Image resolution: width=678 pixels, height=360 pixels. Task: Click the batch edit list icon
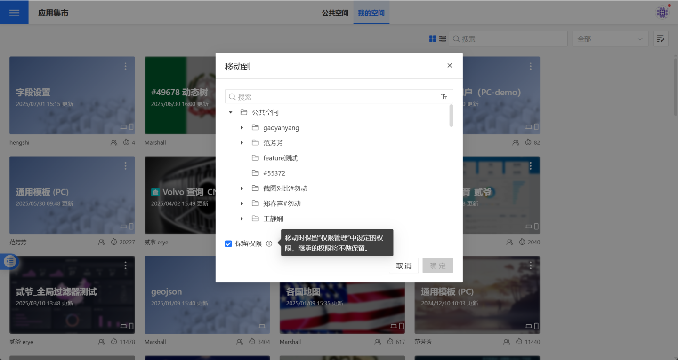[x=661, y=39]
